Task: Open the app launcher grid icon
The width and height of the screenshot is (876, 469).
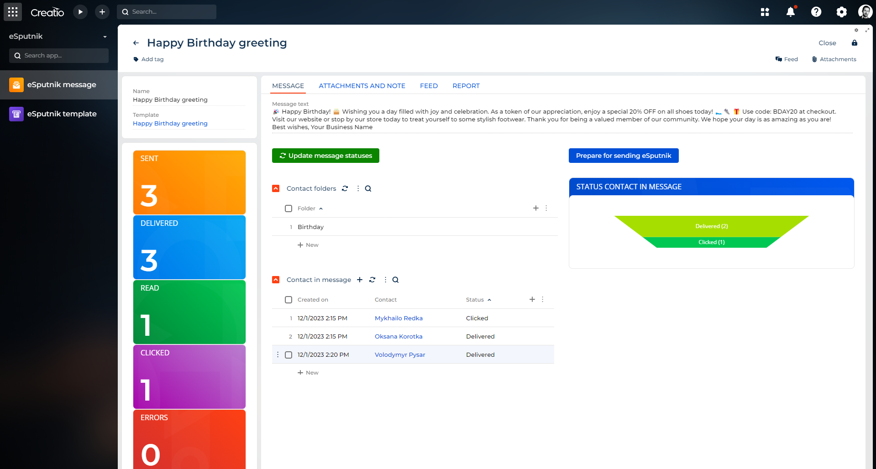Action: 13,12
